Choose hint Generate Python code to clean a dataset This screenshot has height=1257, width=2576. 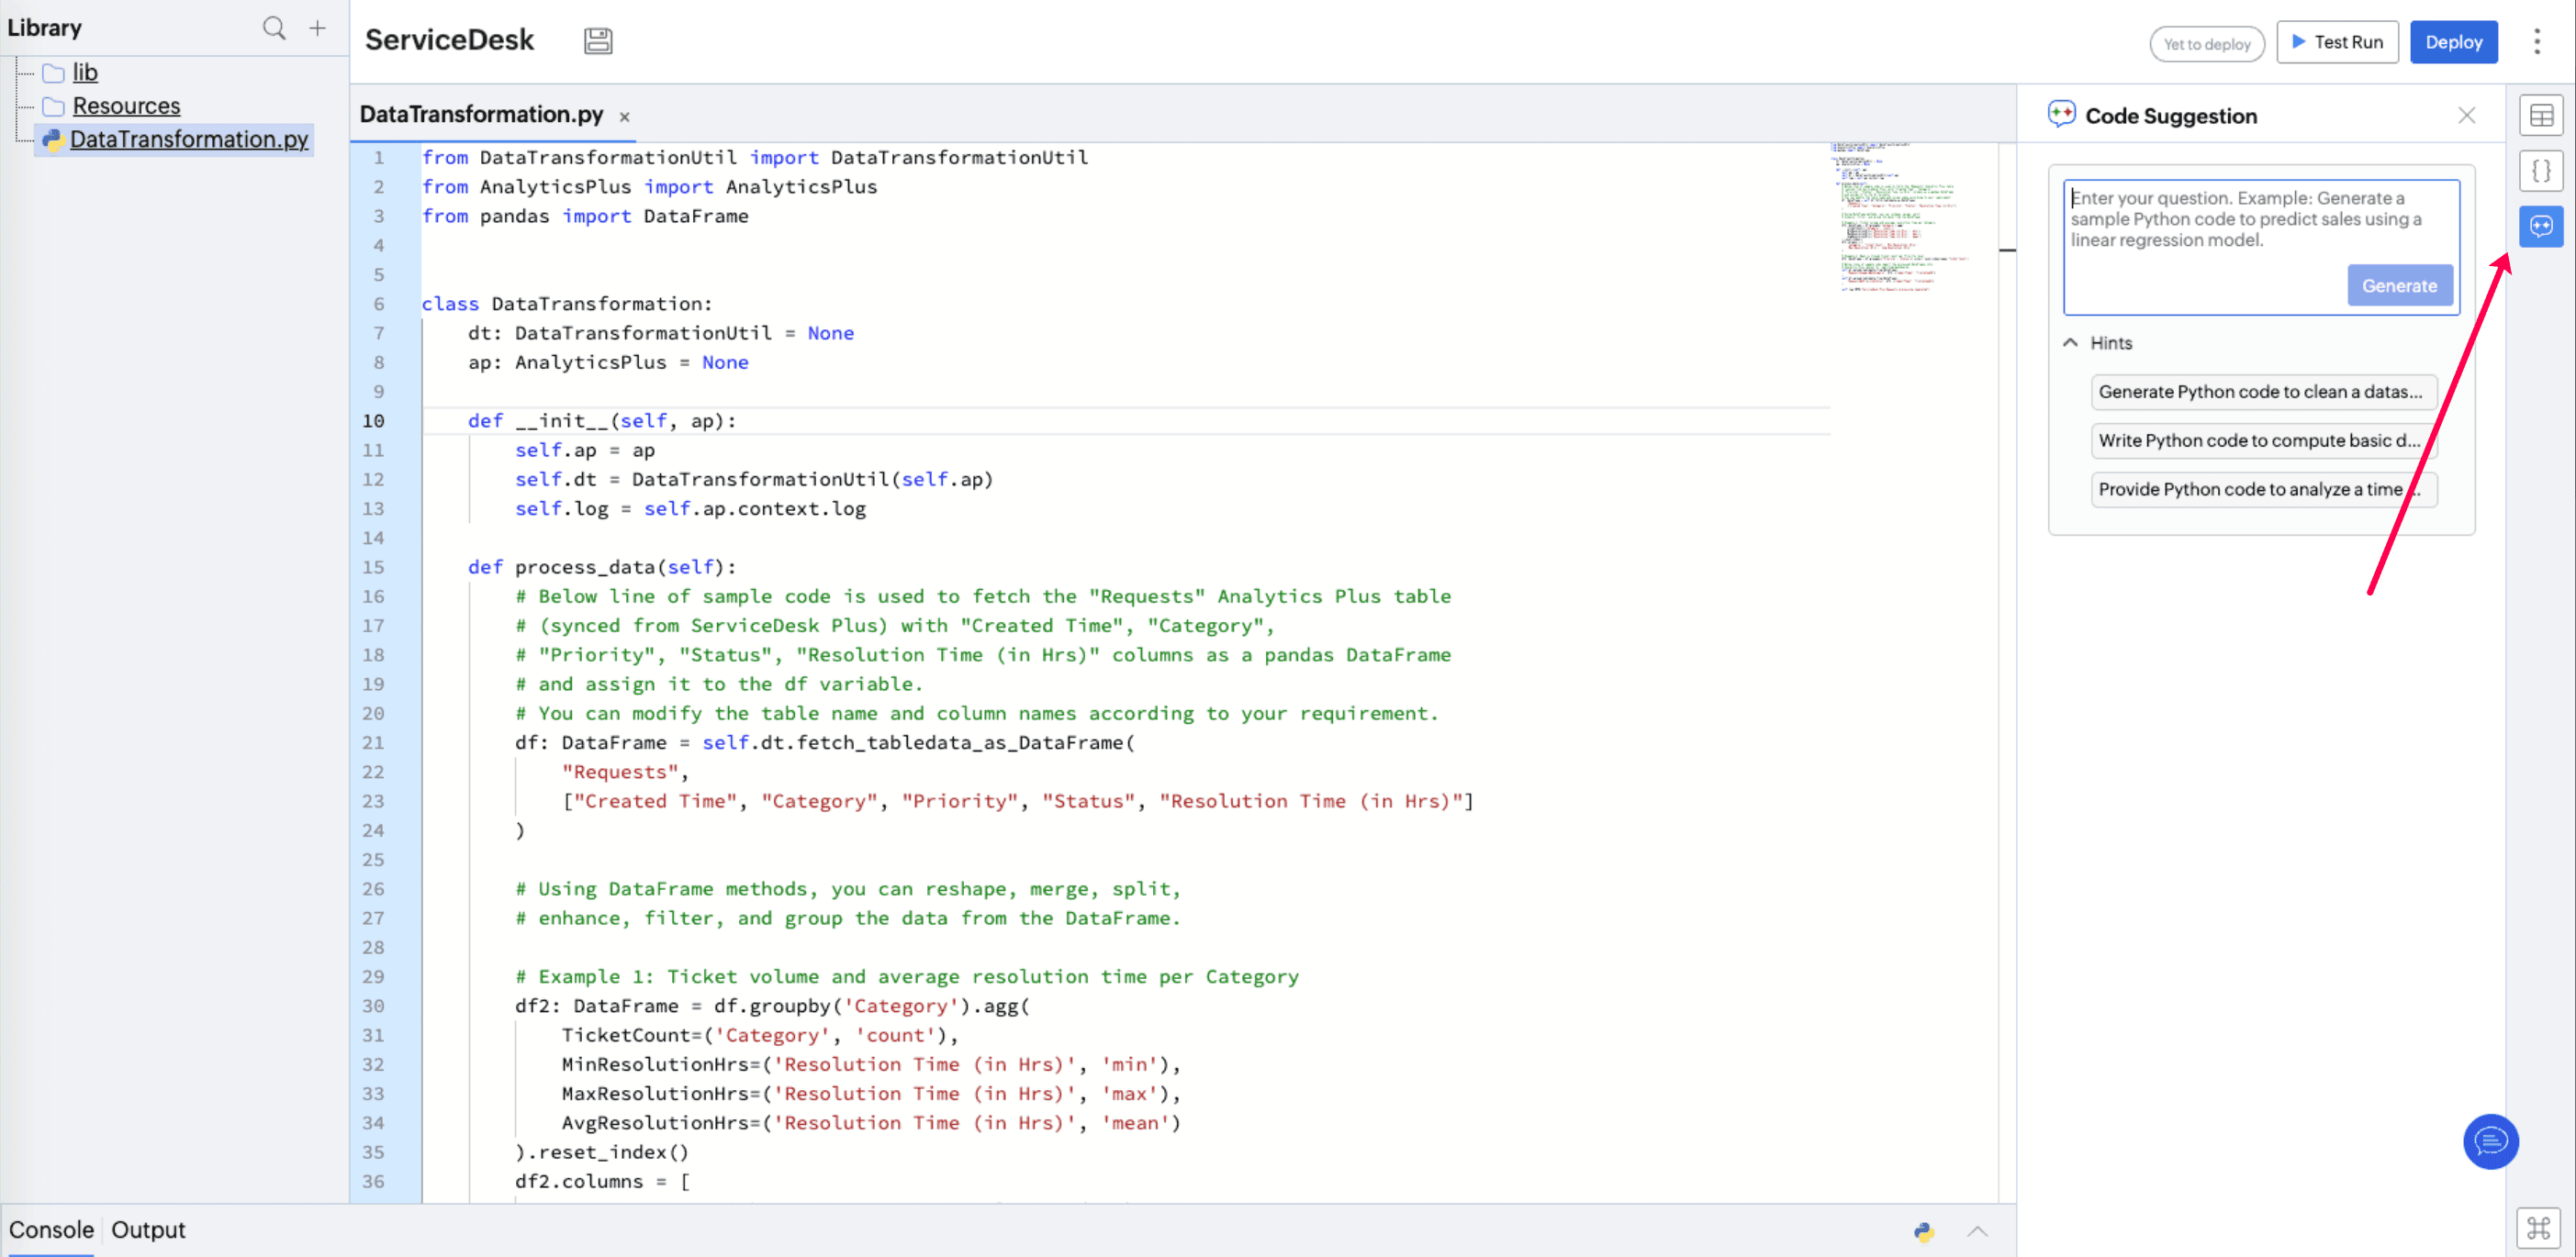[x=2263, y=392]
